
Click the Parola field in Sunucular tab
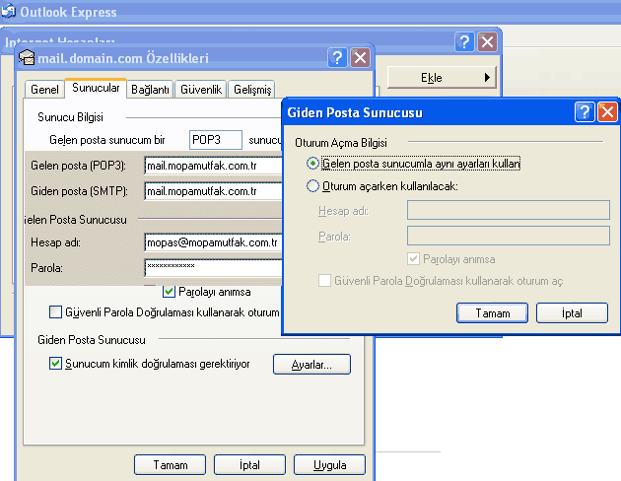(x=214, y=268)
